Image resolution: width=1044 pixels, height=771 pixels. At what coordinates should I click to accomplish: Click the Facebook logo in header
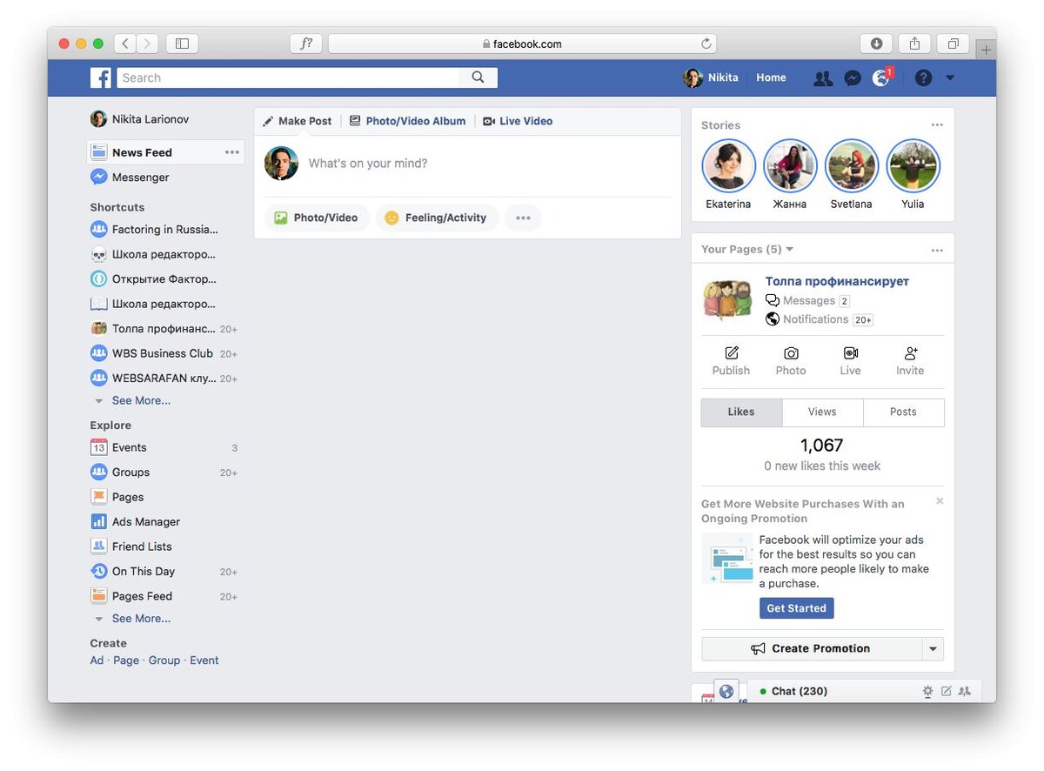[x=100, y=77]
